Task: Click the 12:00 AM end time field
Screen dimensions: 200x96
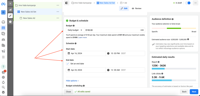Action: [125, 70]
